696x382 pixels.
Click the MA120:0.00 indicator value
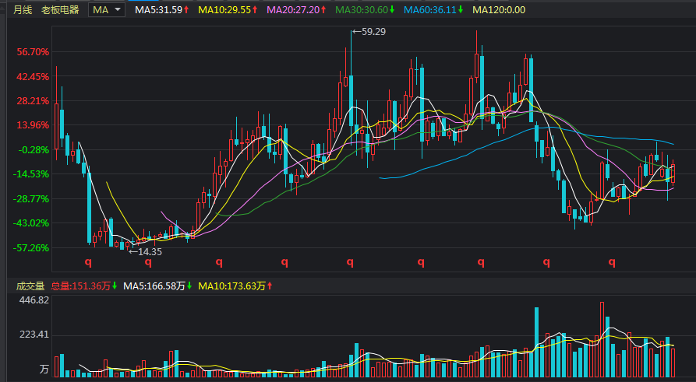click(499, 10)
